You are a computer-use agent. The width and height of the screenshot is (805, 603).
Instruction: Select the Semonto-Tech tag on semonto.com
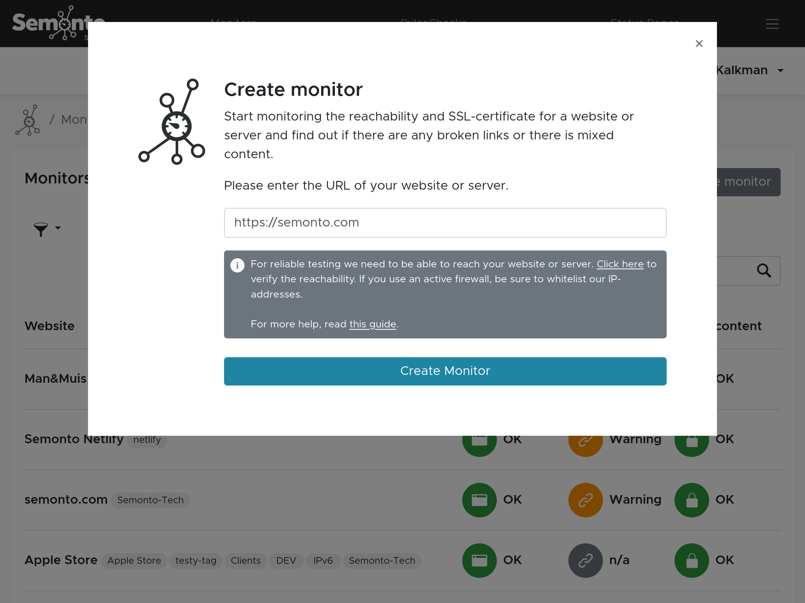[150, 500]
